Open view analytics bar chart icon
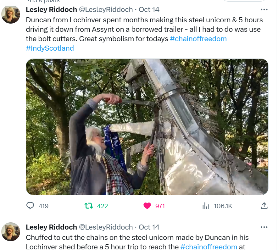278x250 pixels. 205,206
